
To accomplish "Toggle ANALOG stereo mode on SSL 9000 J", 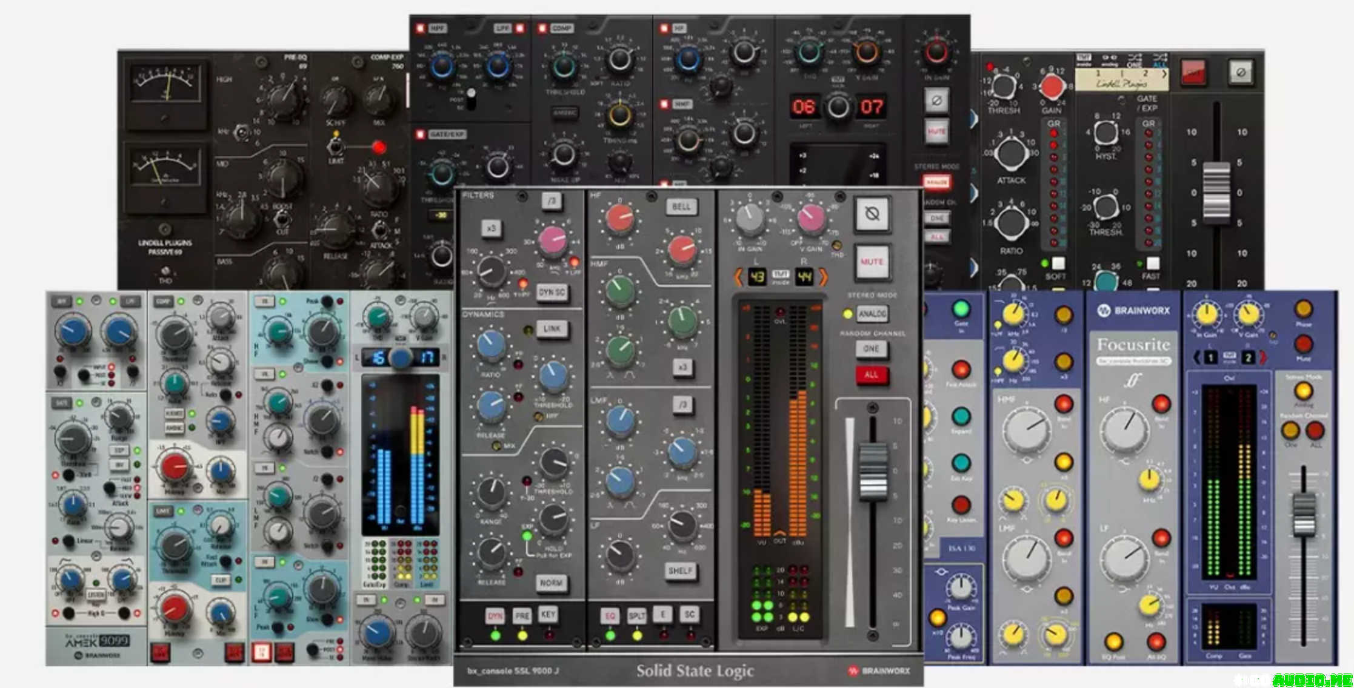I will coord(872,314).
